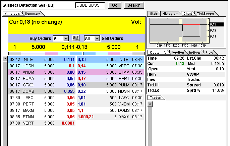The image size is (230, 146).
Task: Click order book scroll up arrow
Action: click(5, 59)
